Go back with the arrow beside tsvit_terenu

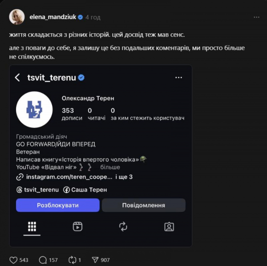pyautogui.click(x=18, y=78)
